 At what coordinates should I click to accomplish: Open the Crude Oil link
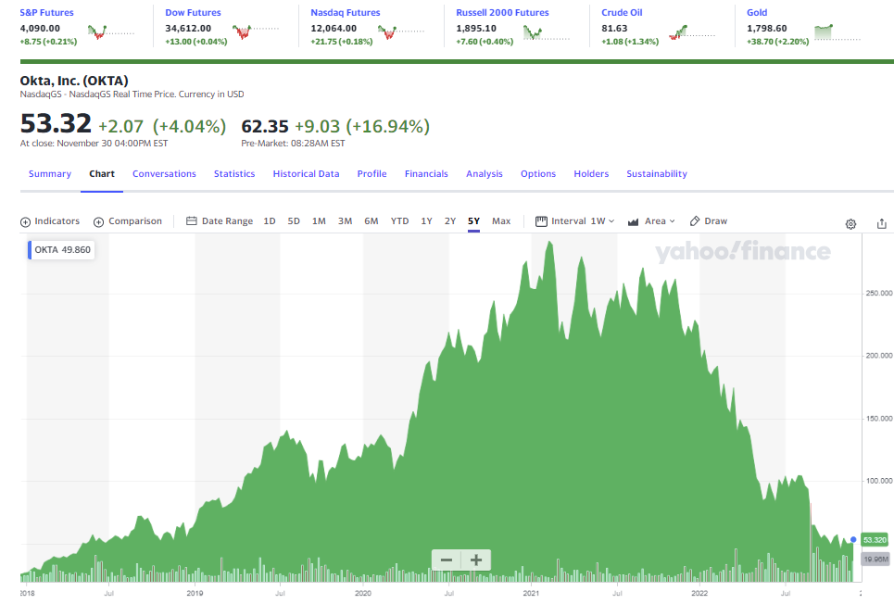point(622,13)
